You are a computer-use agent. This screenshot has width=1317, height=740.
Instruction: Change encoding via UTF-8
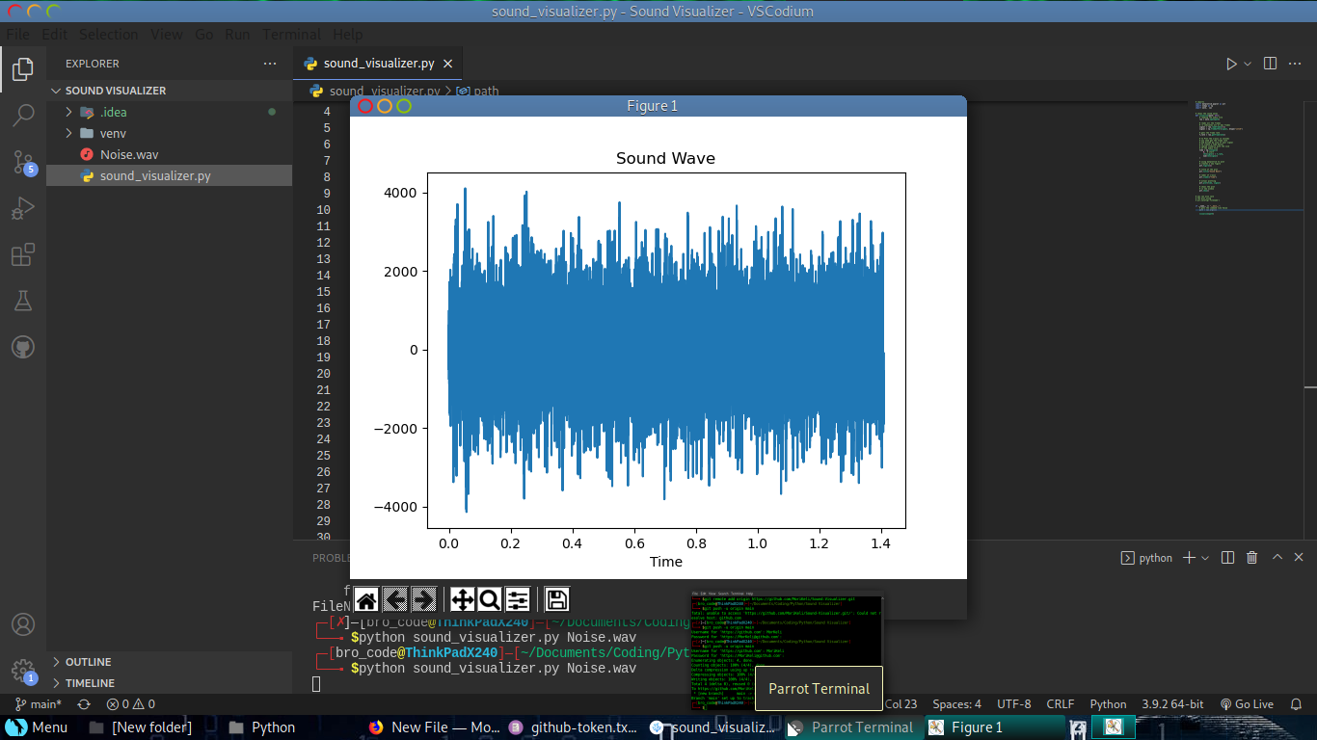pyautogui.click(x=1014, y=704)
